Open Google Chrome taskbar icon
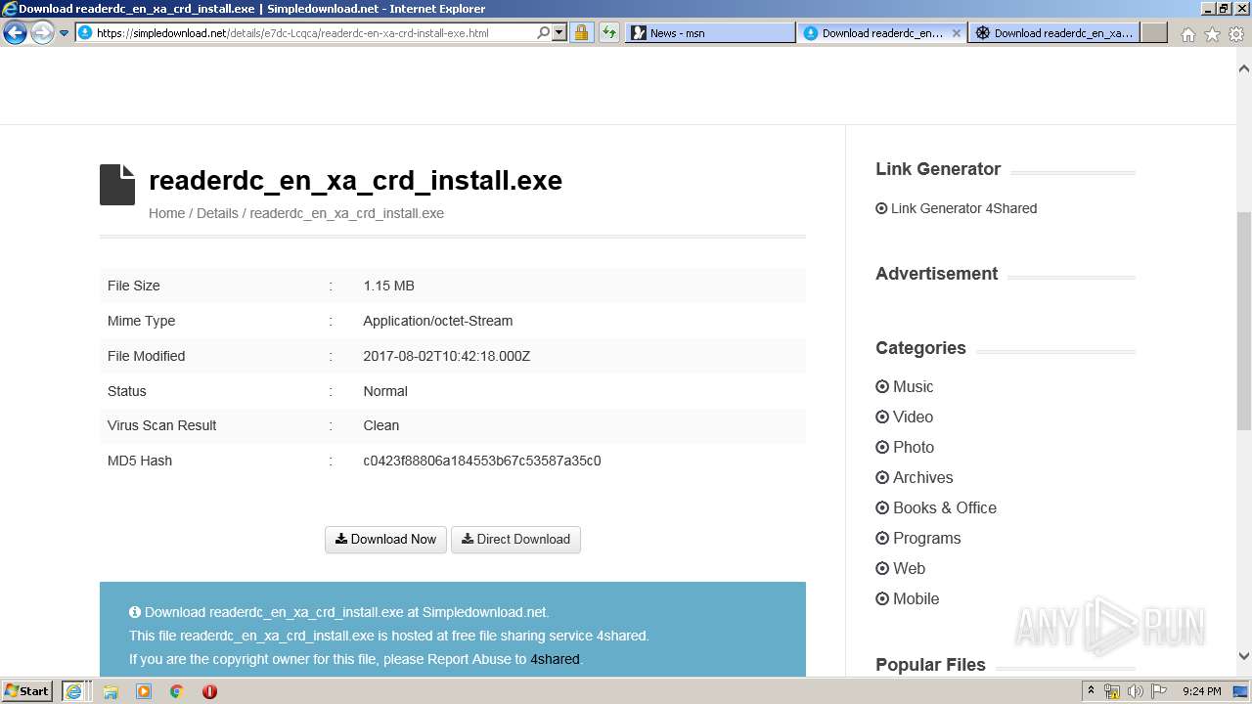 coord(177,691)
